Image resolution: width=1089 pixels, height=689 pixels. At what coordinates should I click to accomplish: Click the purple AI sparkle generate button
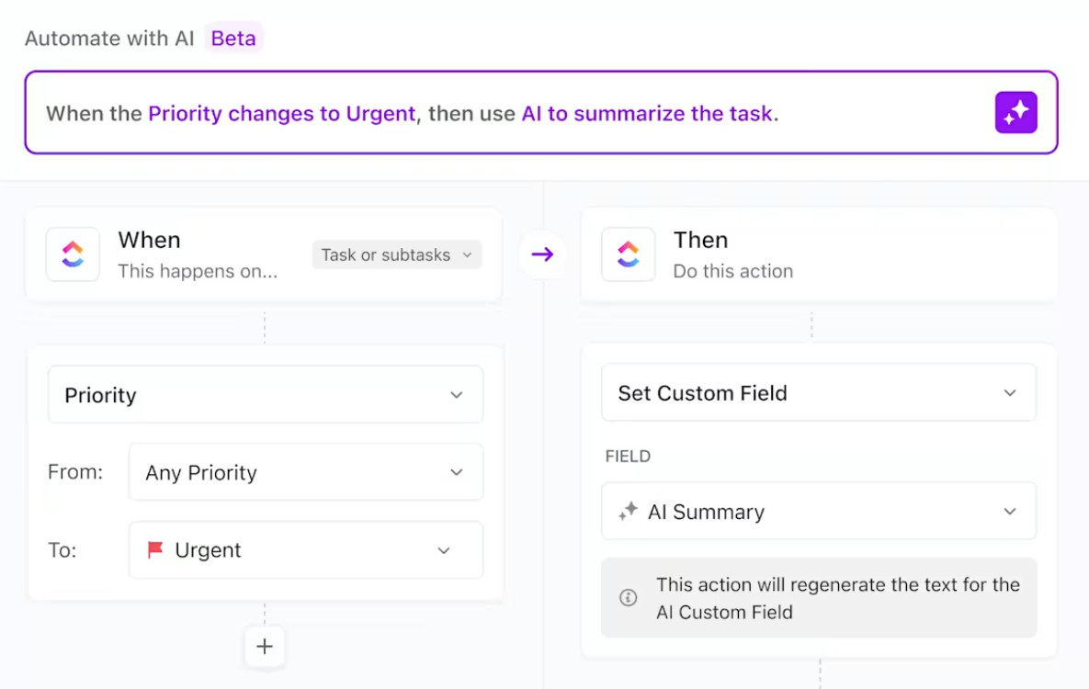tap(1015, 113)
